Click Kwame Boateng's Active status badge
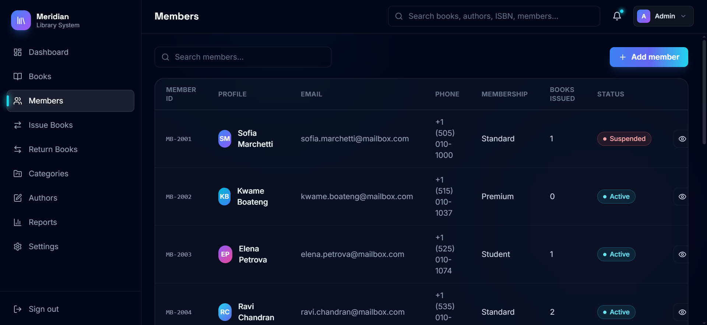707x325 pixels. pos(616,197)
